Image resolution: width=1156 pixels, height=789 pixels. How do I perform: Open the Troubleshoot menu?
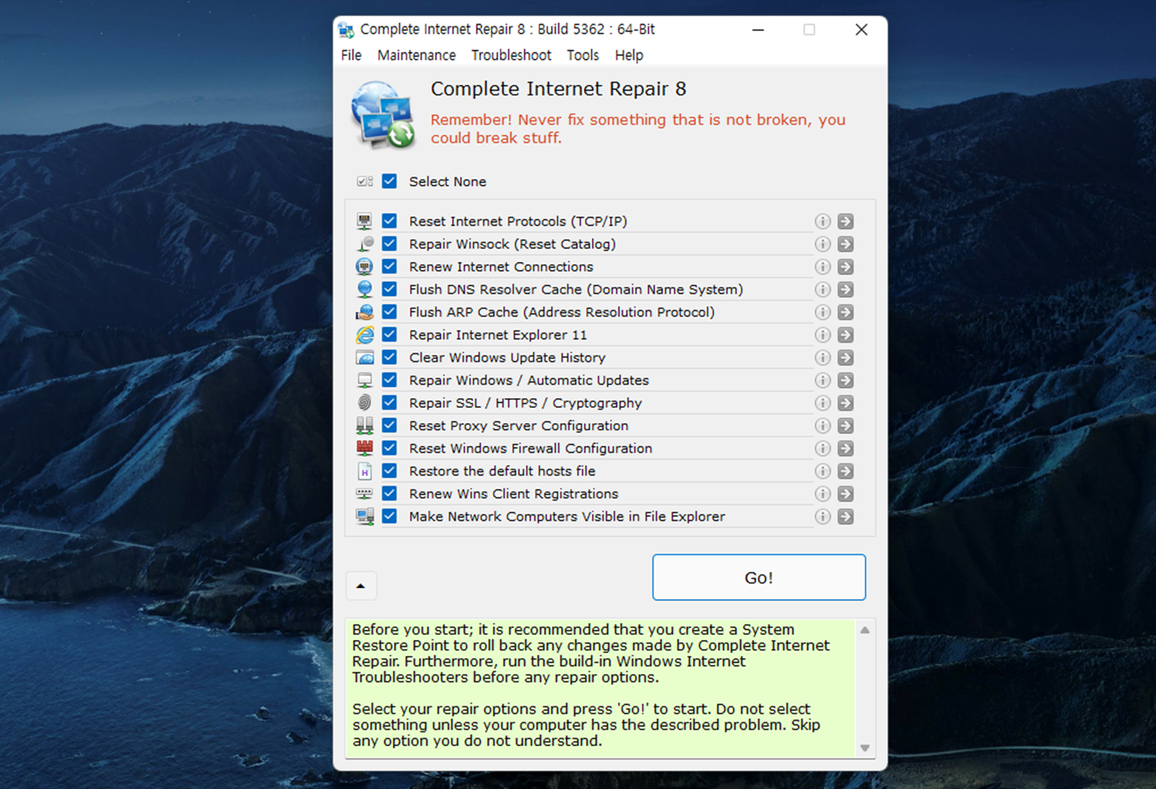click(511, 55)
